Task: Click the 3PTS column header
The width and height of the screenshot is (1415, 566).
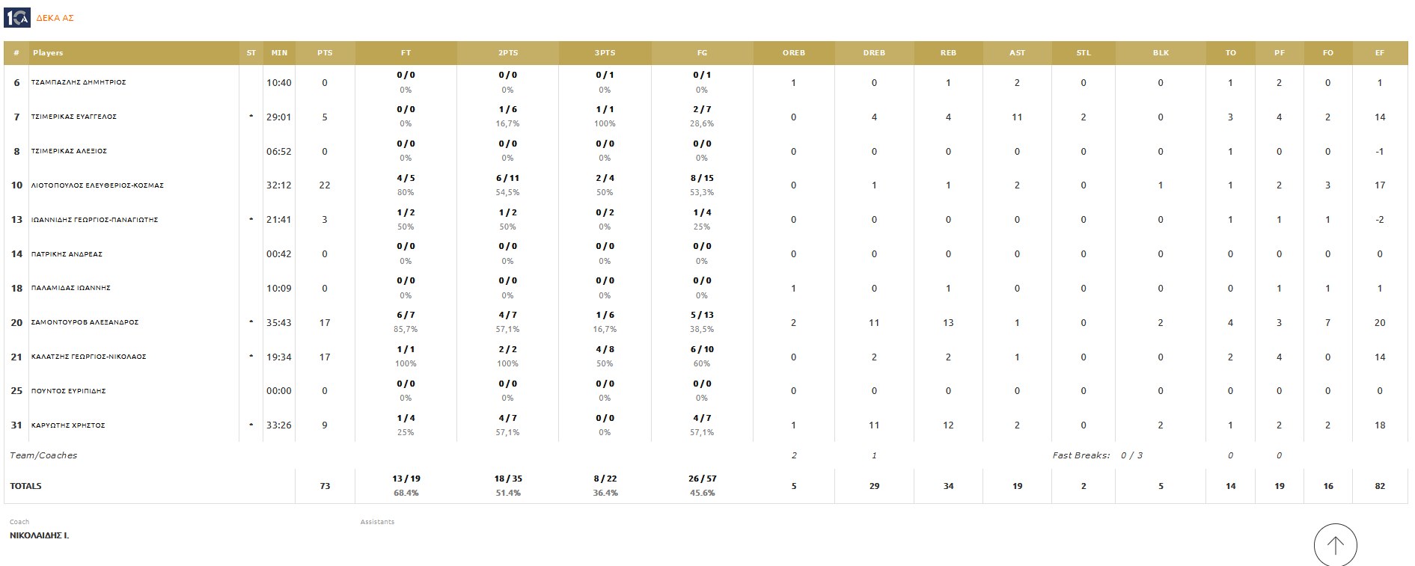Action: point(605,53)
